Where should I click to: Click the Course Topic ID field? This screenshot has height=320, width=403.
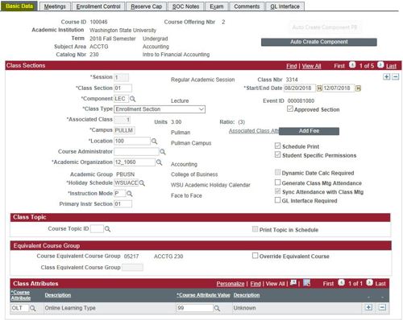pos(97,229)
